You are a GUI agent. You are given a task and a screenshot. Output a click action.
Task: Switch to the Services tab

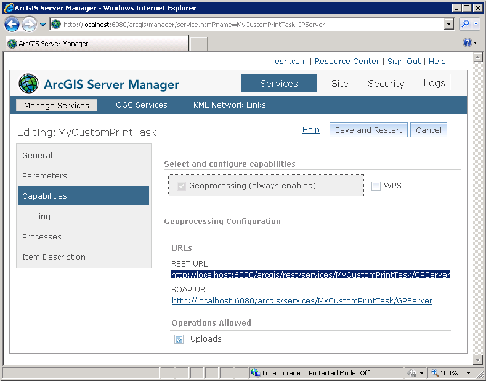pyautogui.click(x=278, y=83)
